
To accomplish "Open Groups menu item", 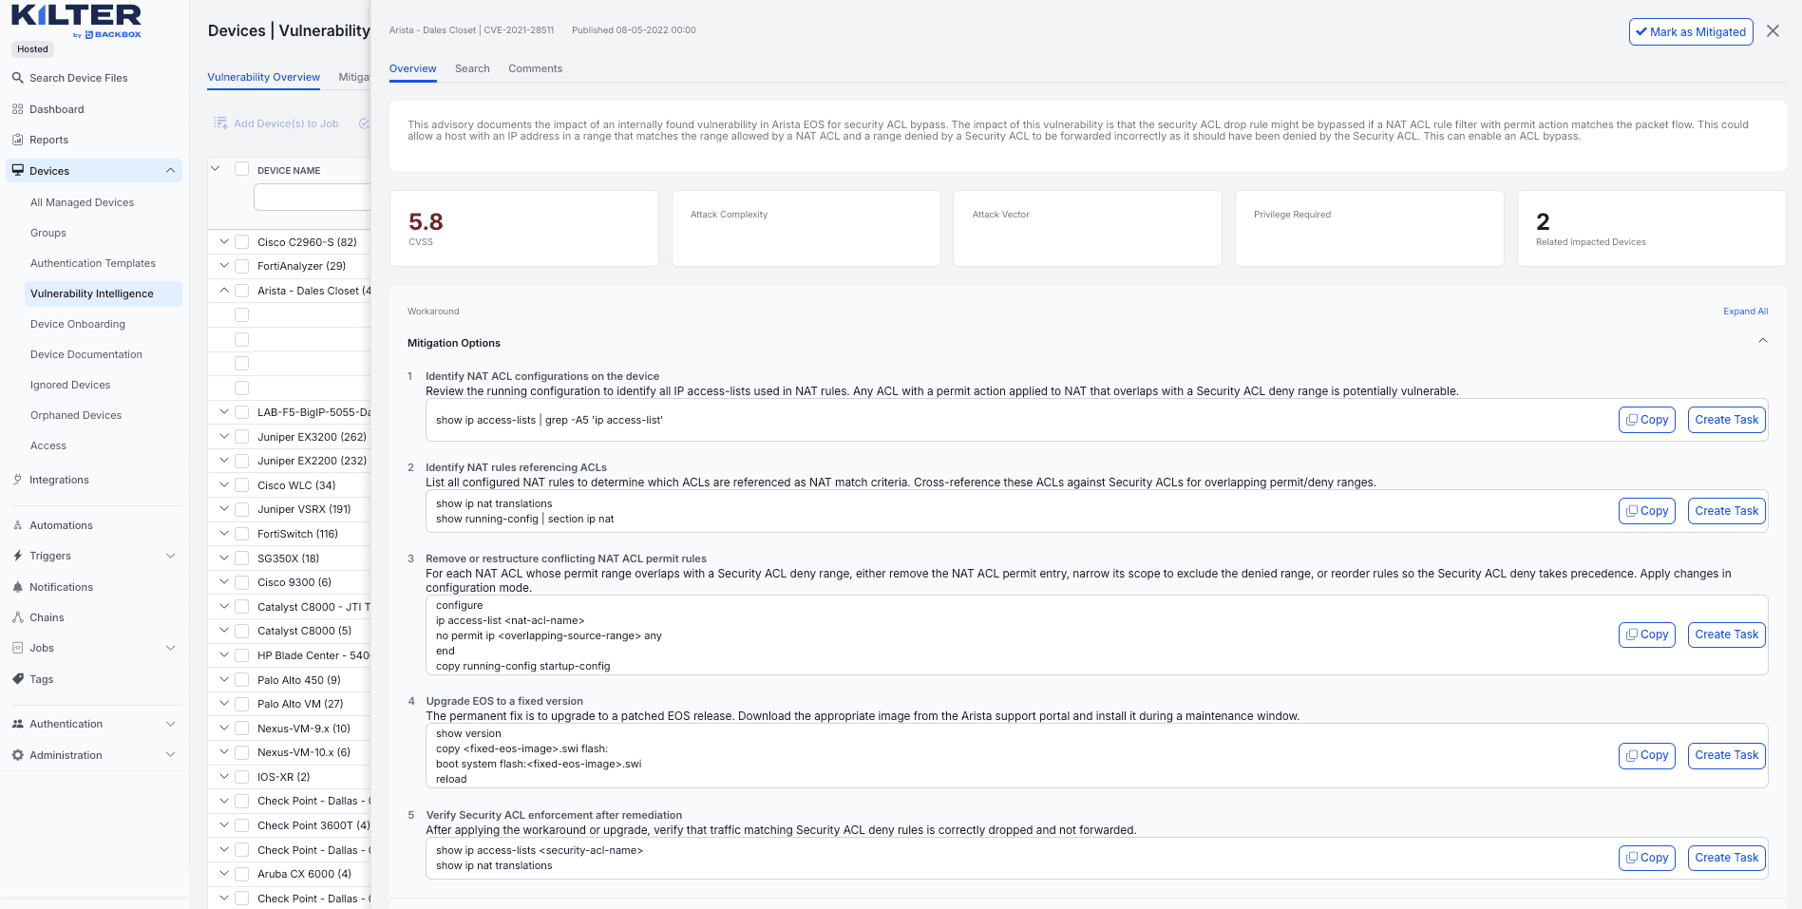I will pyautogui.click(x=47, y=233).
